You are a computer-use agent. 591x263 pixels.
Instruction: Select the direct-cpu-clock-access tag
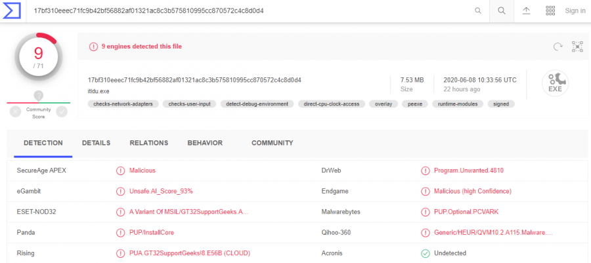pos(332,104)
